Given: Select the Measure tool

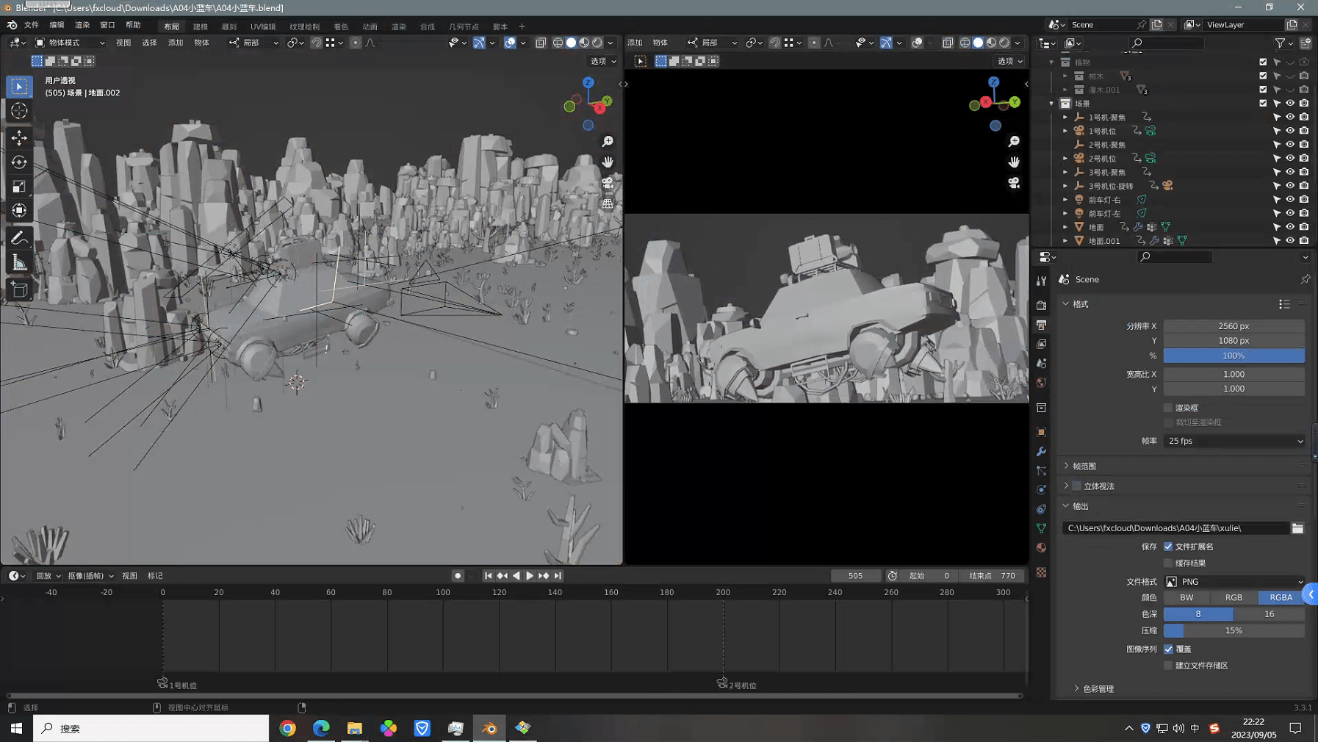Looking at the screenshot, I should tap(19, 262).
